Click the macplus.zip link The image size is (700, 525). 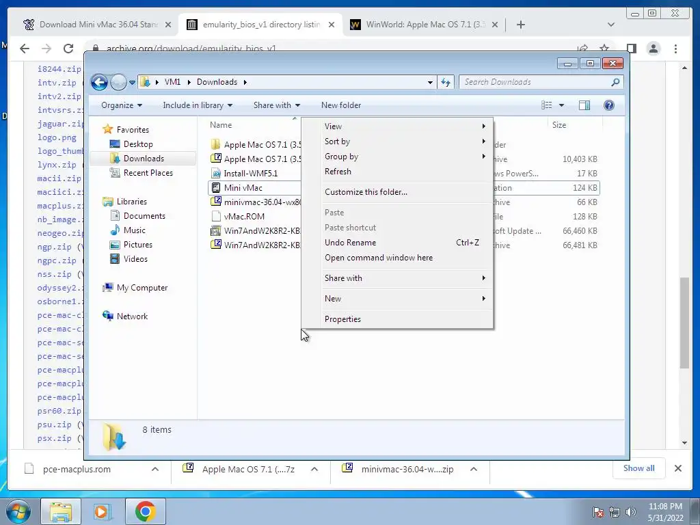point(60,206)
